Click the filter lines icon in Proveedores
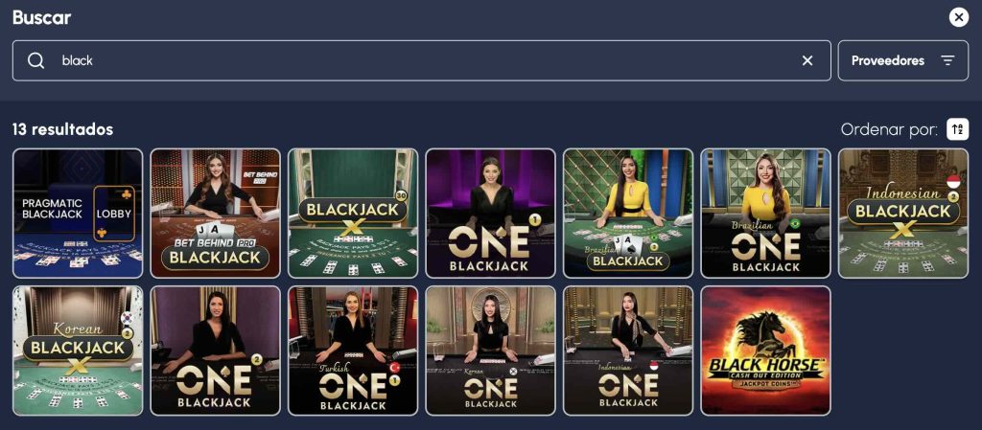The image size is (982, 430). pos(947,60)
